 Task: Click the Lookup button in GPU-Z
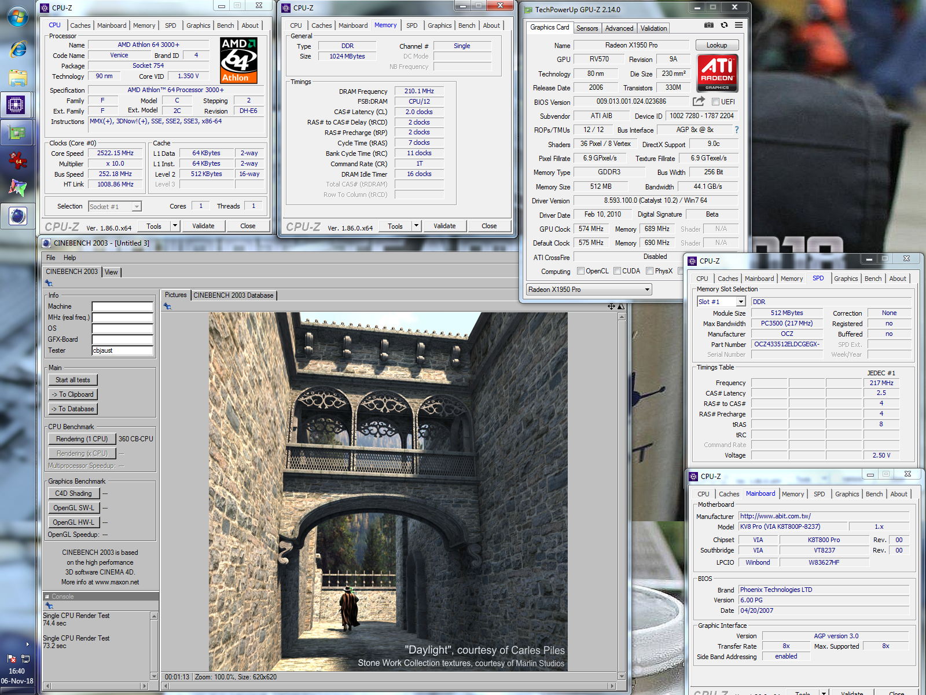(x=716, y=45)
